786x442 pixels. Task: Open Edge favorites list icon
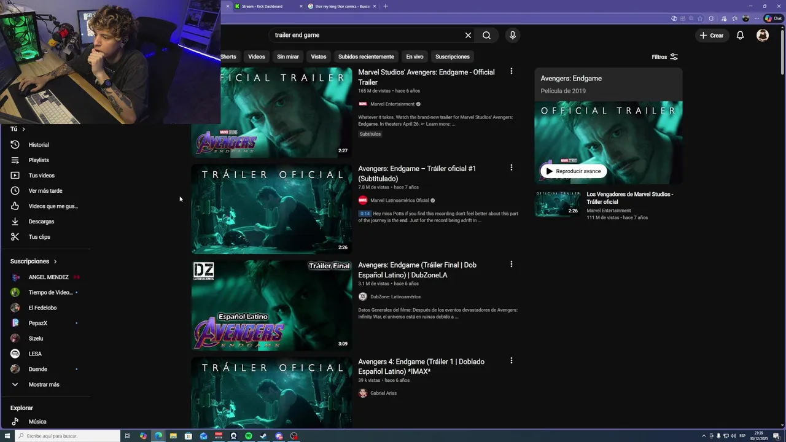click(x=734, y=18)
